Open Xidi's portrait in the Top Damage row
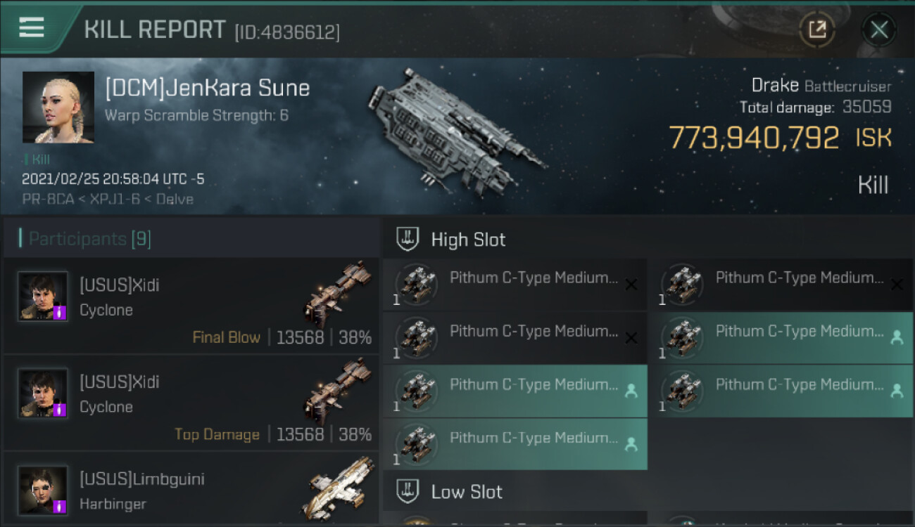The width and height of the screenshot is (915, 527). point(44,393)
